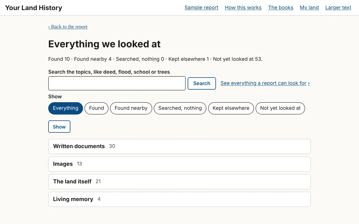Expand the Images section
The width and height of the screenshot is (359, 224).
(x=179, y=164)
